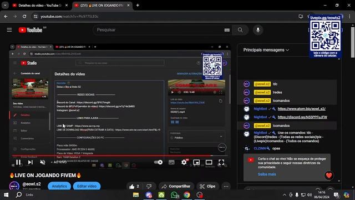Enable theater mode
355x200 pixels.
coord(209,162)
